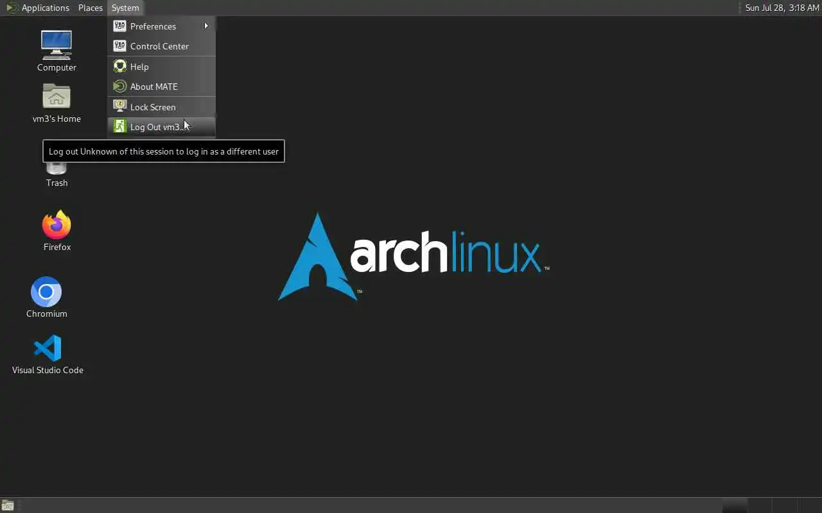Screen dimensions: 822x513
Task: Open the clock showing Sun Jul 28, 3:18 AM
Action: point(782,8)
